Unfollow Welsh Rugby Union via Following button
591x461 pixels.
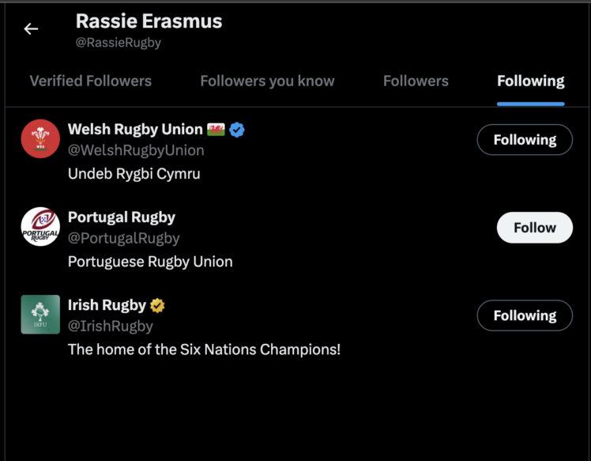525,140
